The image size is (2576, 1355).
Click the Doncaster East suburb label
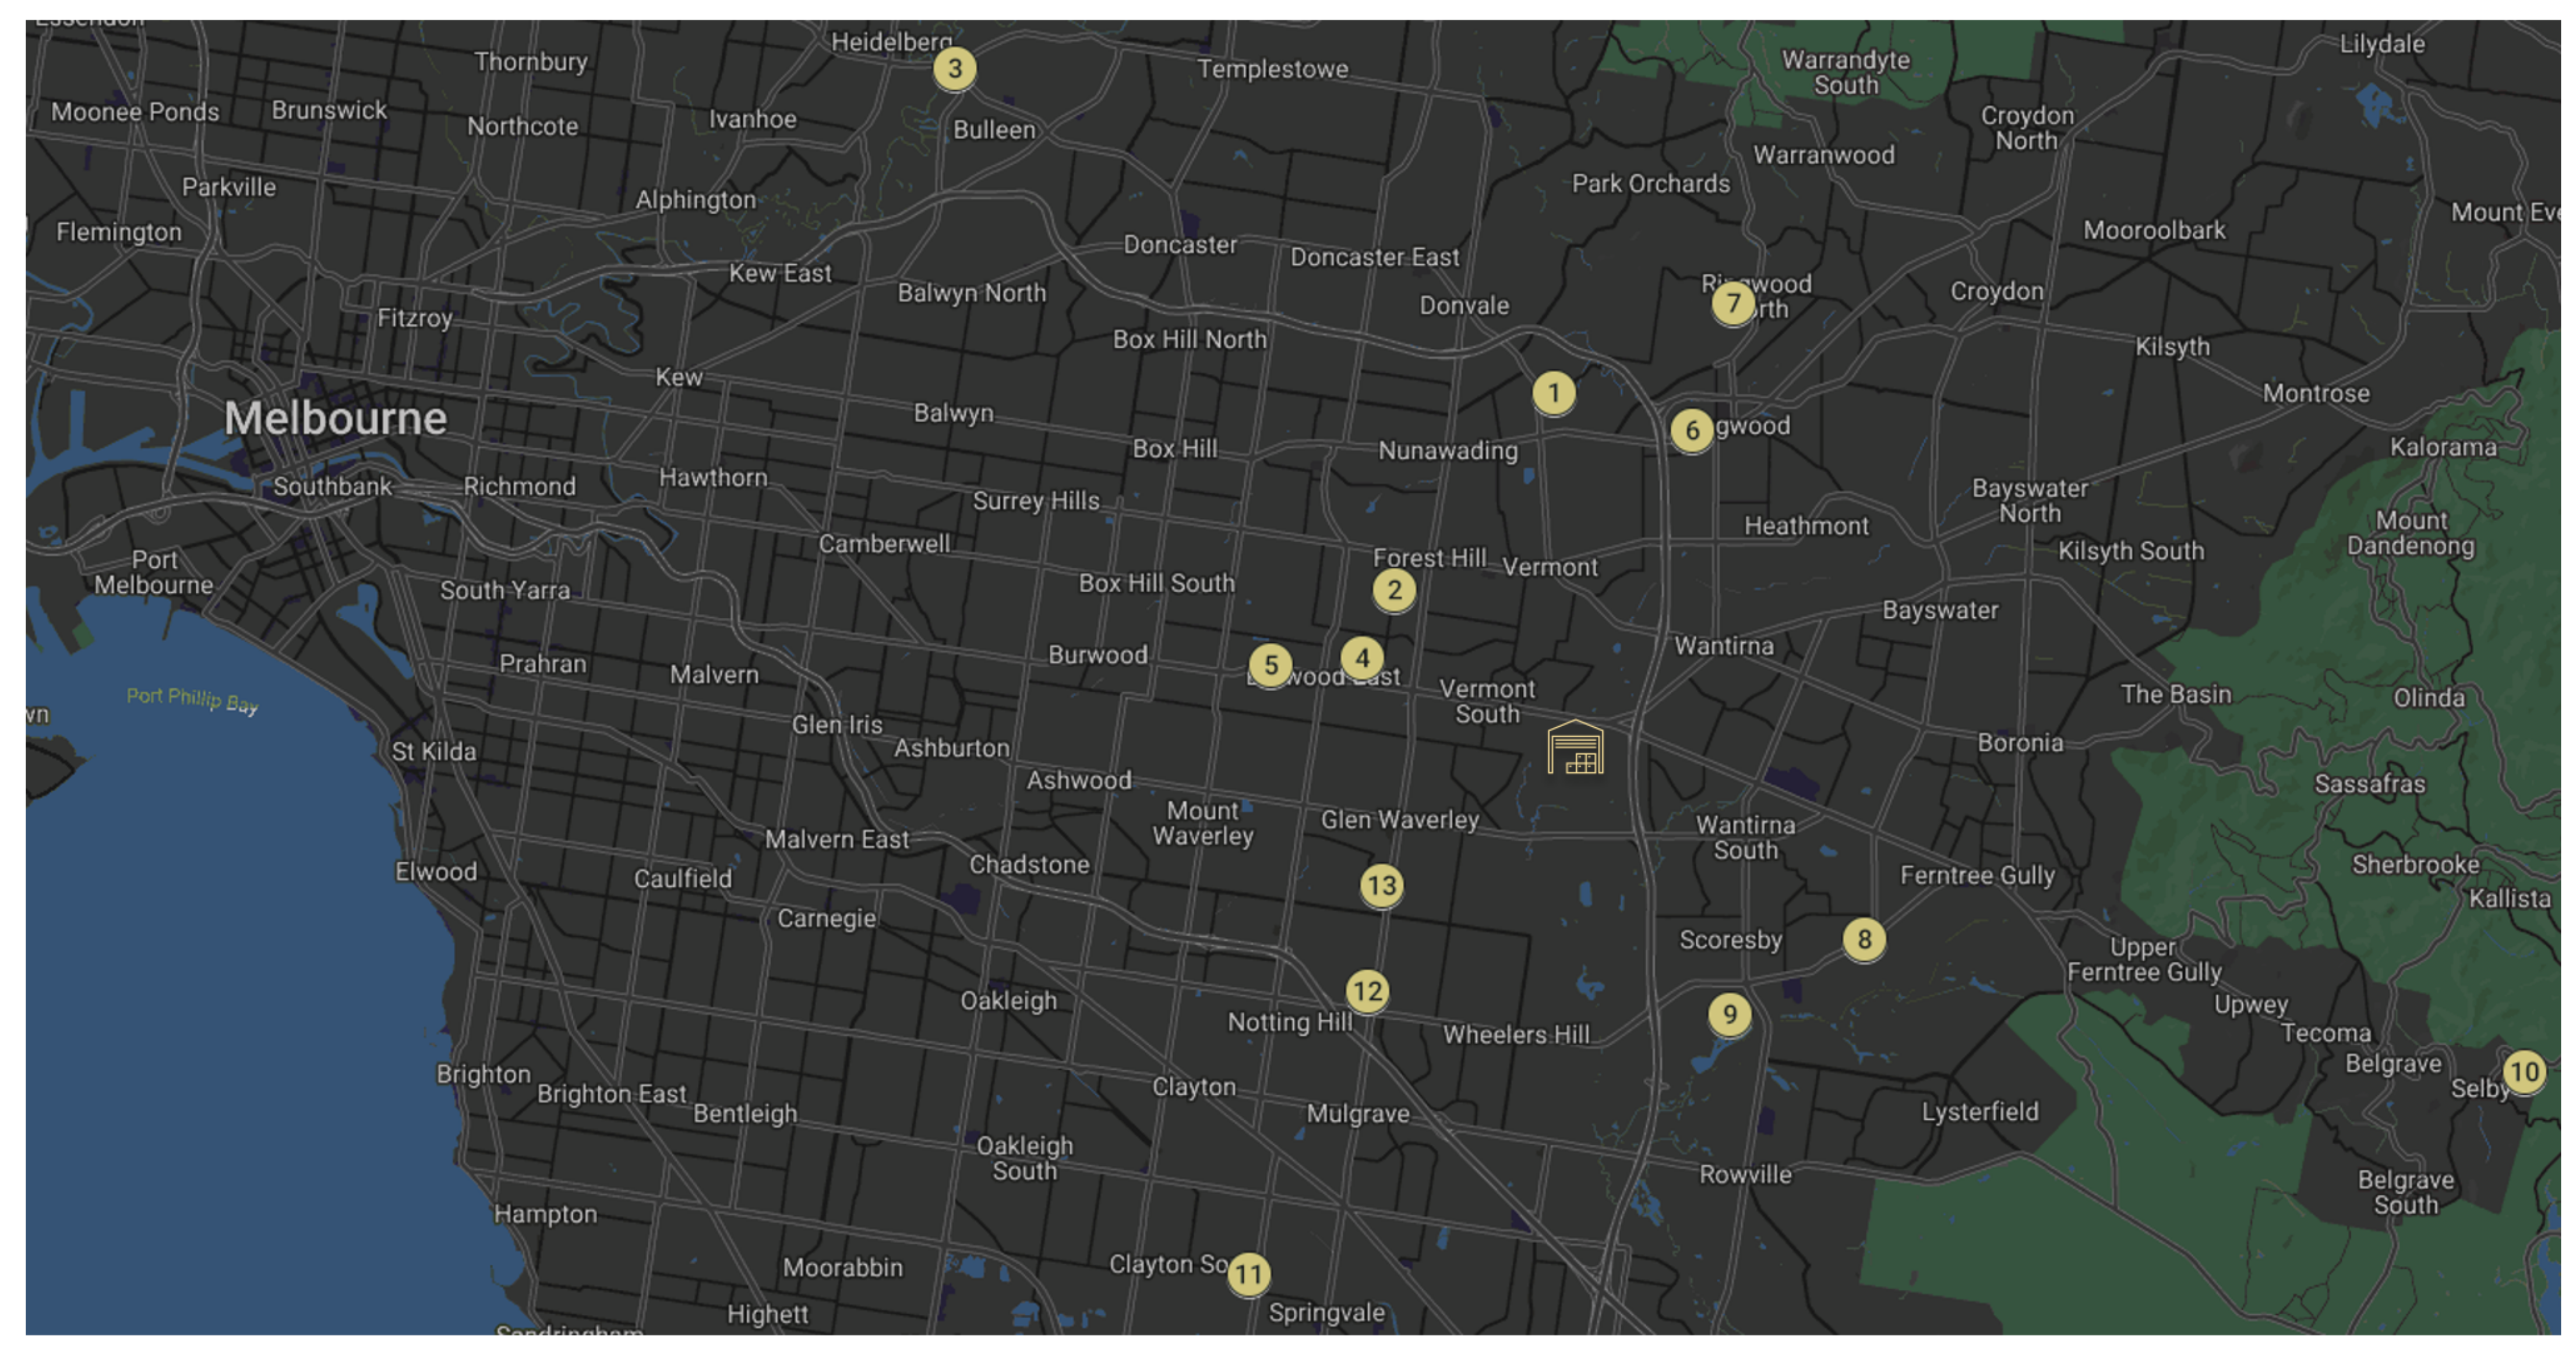point(1374,258)
